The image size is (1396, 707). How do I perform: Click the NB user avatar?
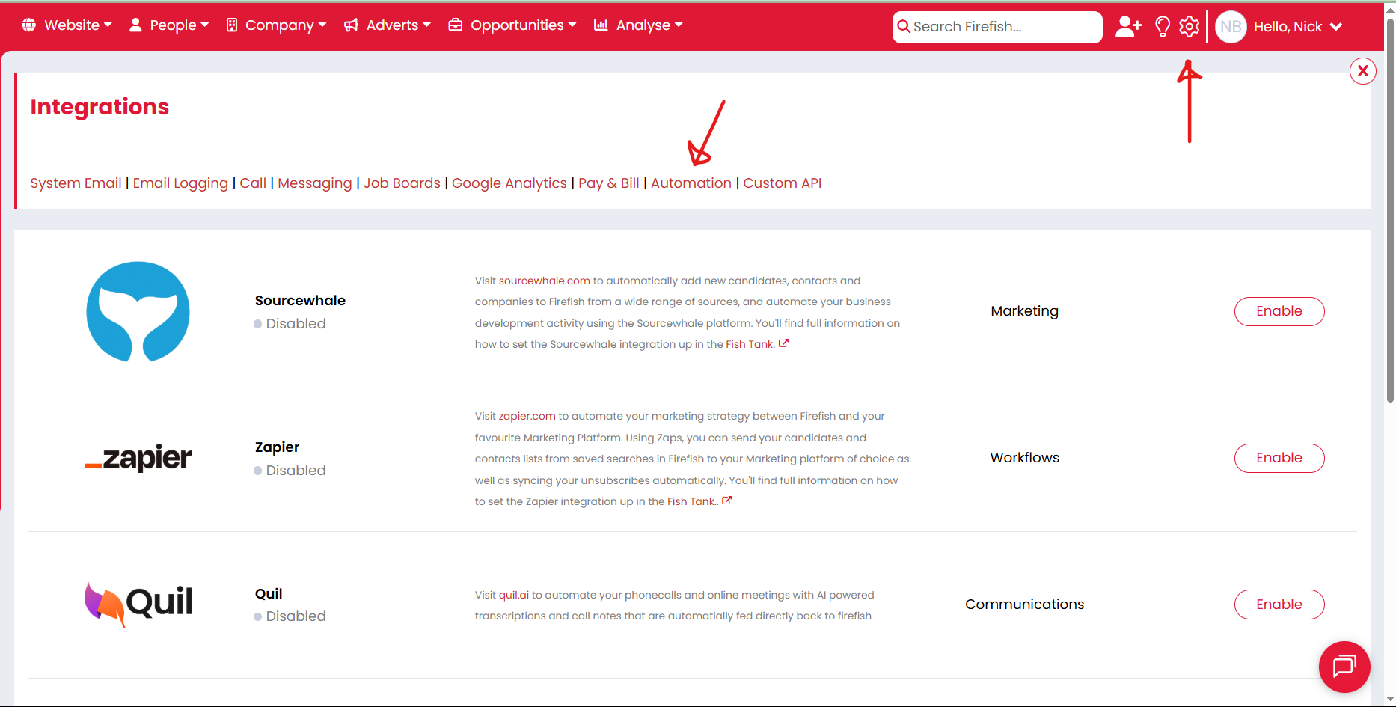coord(1231,27)
